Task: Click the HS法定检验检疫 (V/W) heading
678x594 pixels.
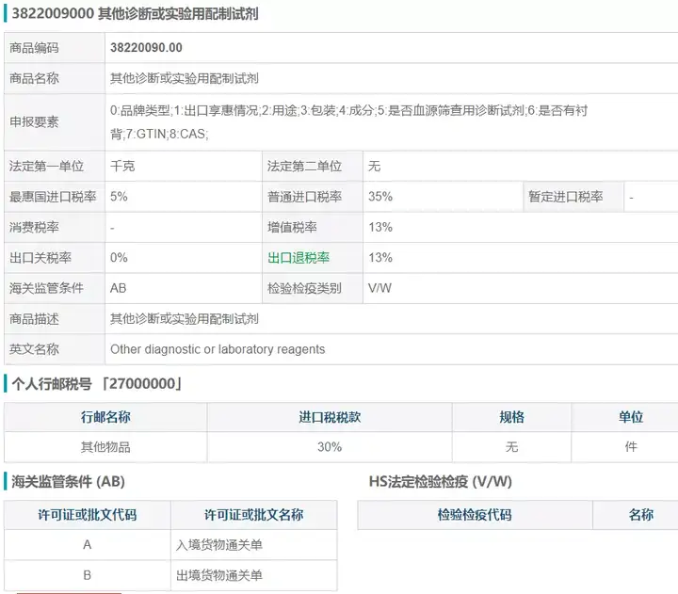Action: [x=440, y=482]
